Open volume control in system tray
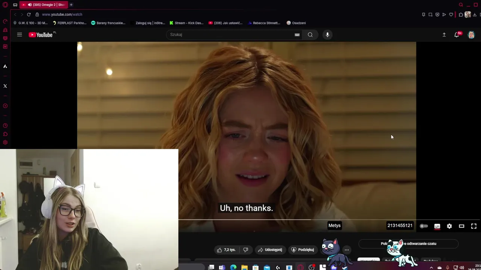The image size is (481, 270). click(462, 268)
